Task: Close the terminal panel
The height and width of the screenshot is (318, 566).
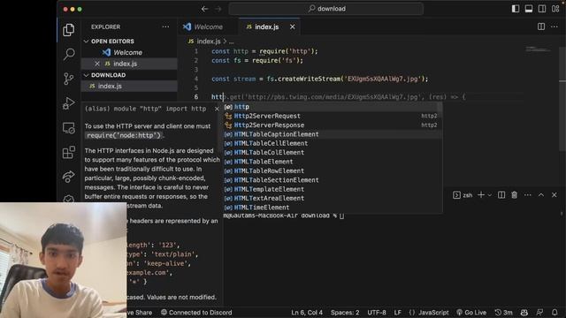Action: click(555, 195)
